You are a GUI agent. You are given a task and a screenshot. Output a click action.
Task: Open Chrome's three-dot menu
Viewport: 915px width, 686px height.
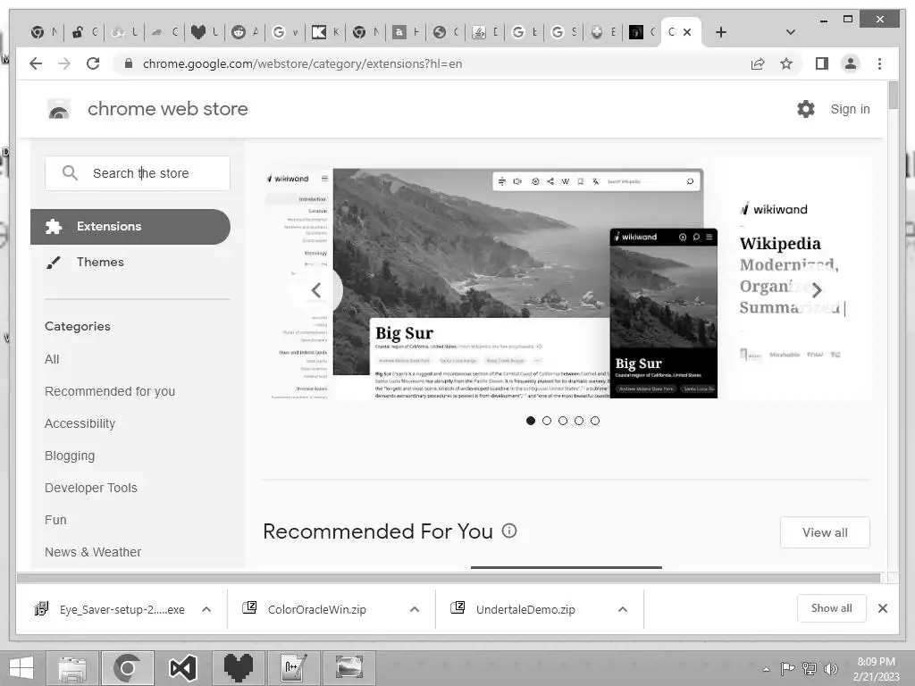coord(879,63)
